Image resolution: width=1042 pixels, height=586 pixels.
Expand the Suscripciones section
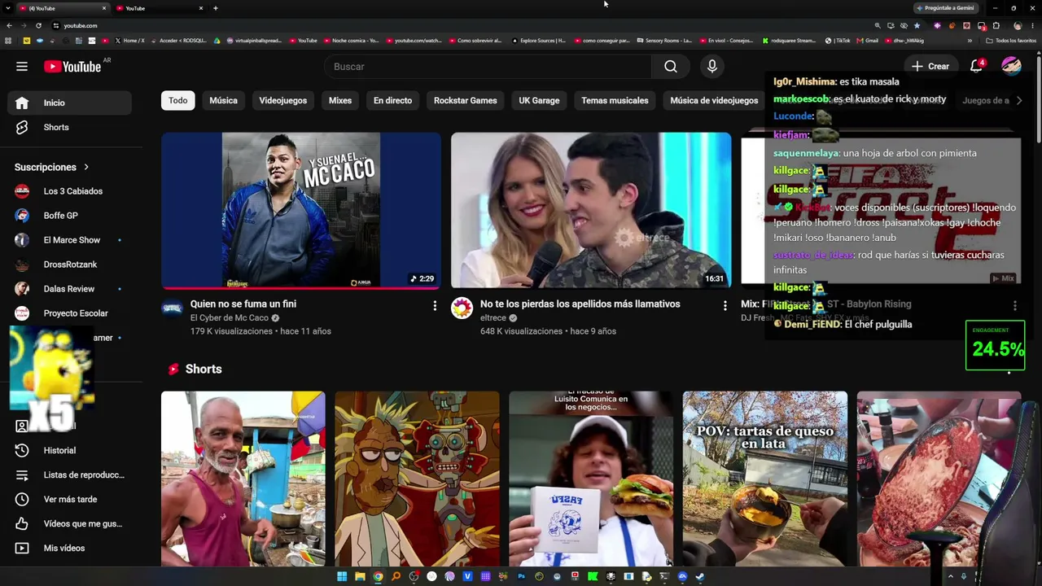(x=52, y=168)
